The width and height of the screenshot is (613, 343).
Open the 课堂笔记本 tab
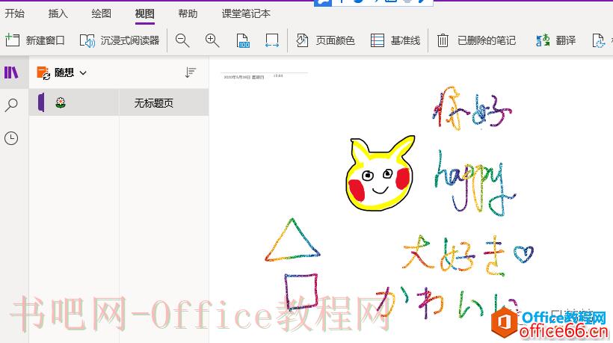(246, 13)
